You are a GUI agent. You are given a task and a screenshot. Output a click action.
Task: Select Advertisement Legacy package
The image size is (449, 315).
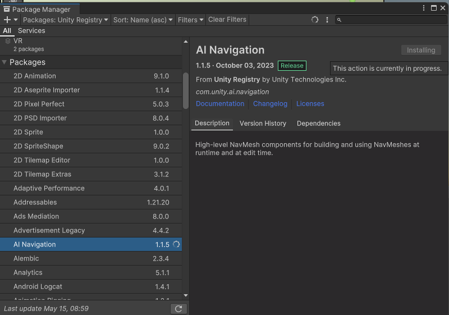coord(91,230)
